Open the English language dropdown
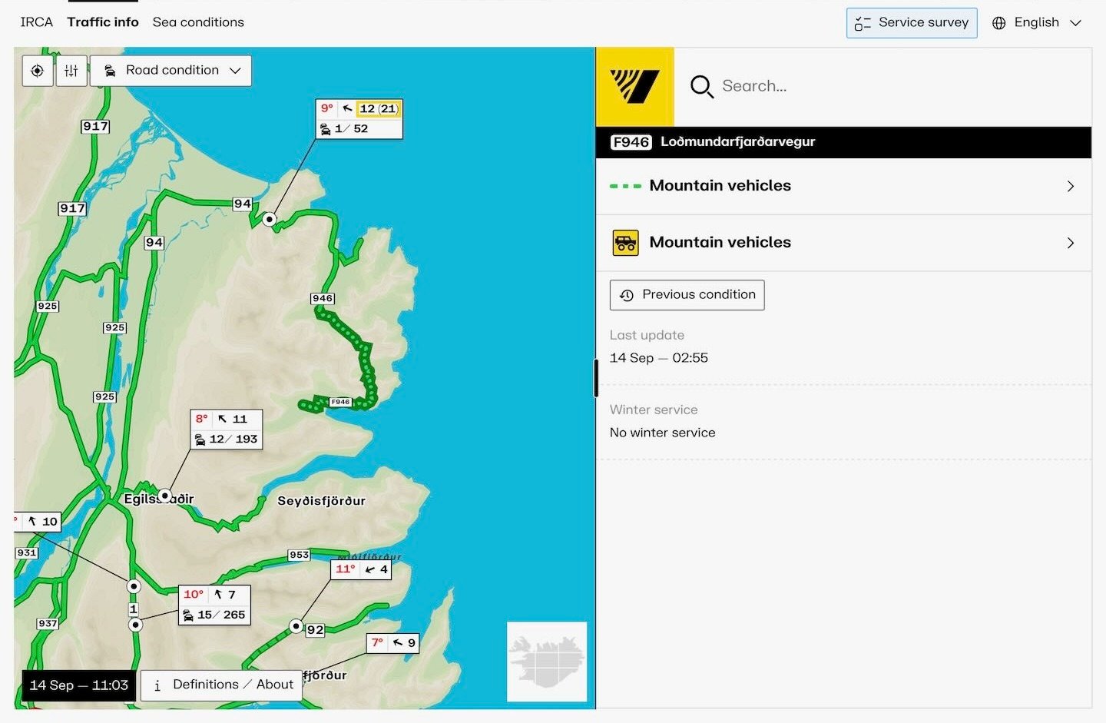The height and width of the screenshot is (723, 1106). click(x=1038, y=23)
